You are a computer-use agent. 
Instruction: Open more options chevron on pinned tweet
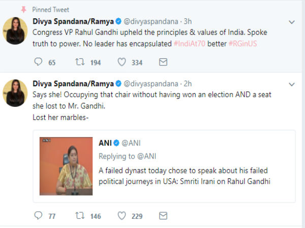[x=292, y=22]
